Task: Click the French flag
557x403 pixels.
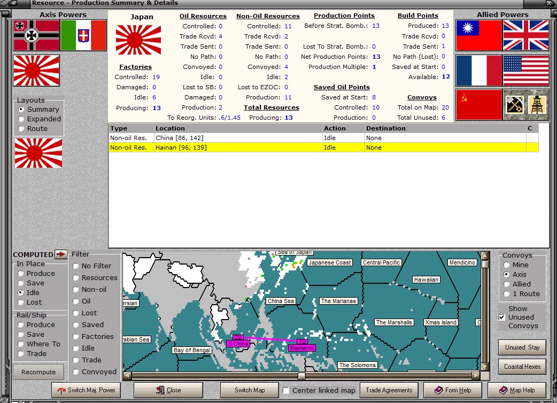Action: [478, 71]
